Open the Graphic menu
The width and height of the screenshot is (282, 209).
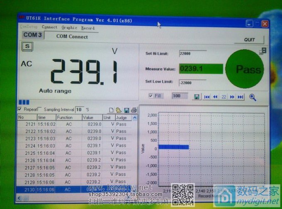pyautogui.click(x=69, y=28)
